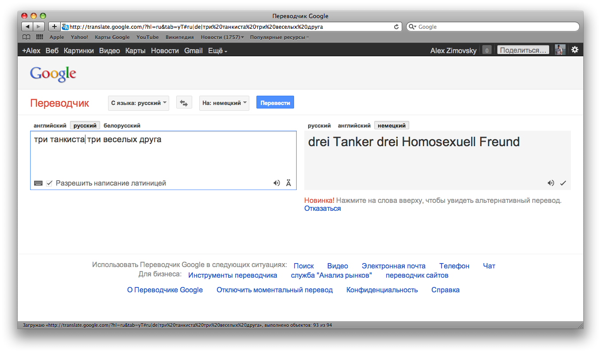Screen dimensions: 601x353
Task: Toggle Allow Latin typing checkbox
Action: [49, 183]
